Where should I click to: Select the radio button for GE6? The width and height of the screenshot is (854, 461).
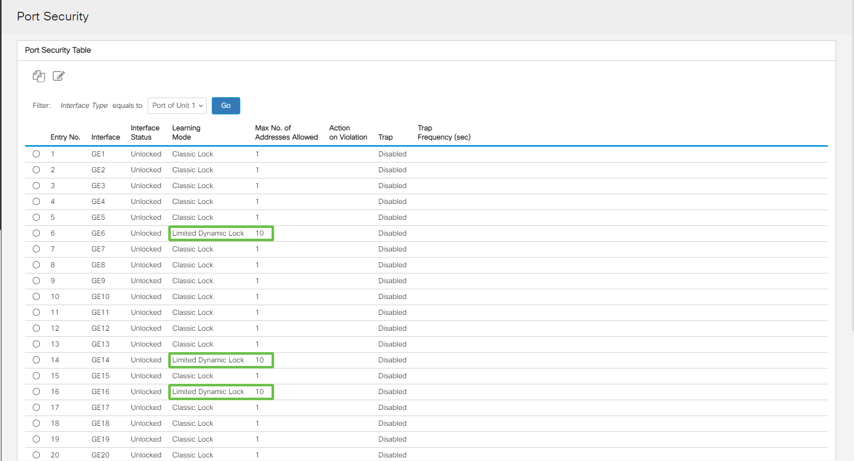36,233
